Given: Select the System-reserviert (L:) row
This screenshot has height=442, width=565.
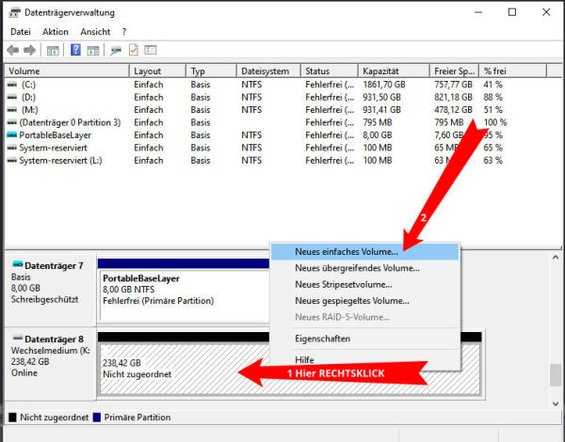Looking at the screenshot, I should pyautogui.click(x=276, y=161).
